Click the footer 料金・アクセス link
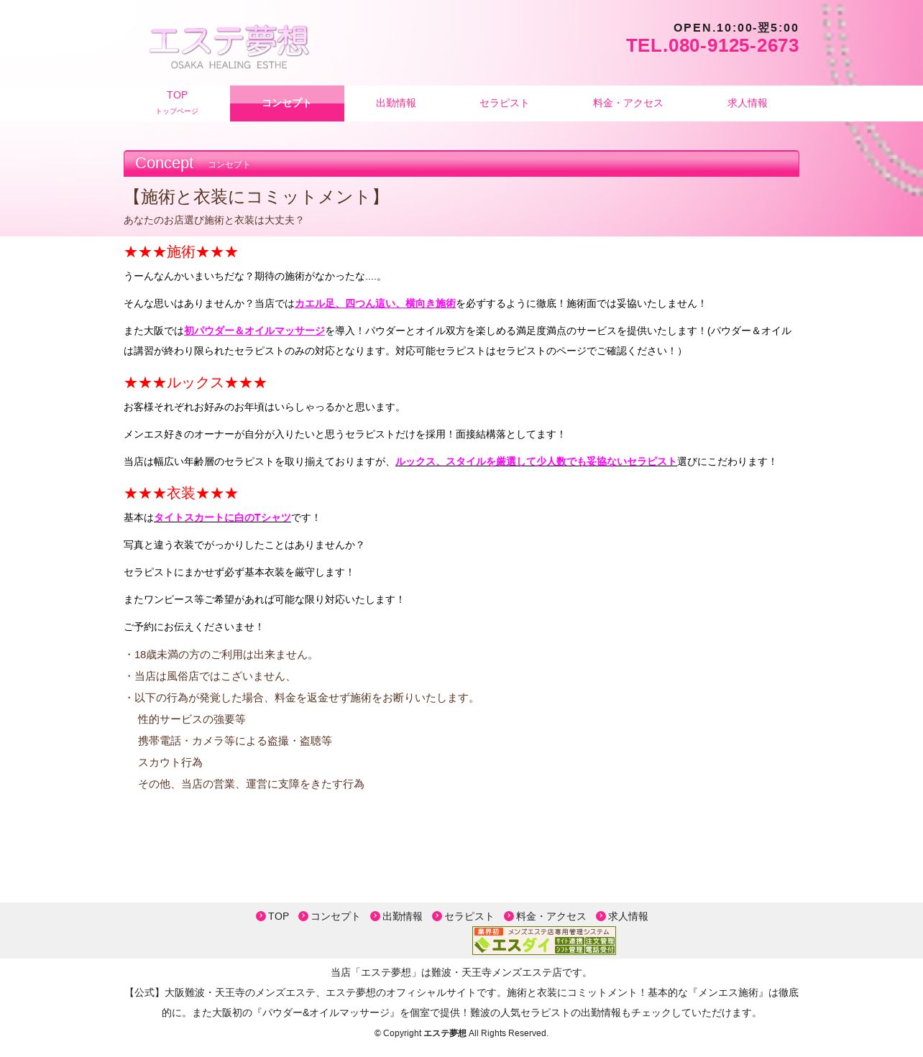 [551, 916]
